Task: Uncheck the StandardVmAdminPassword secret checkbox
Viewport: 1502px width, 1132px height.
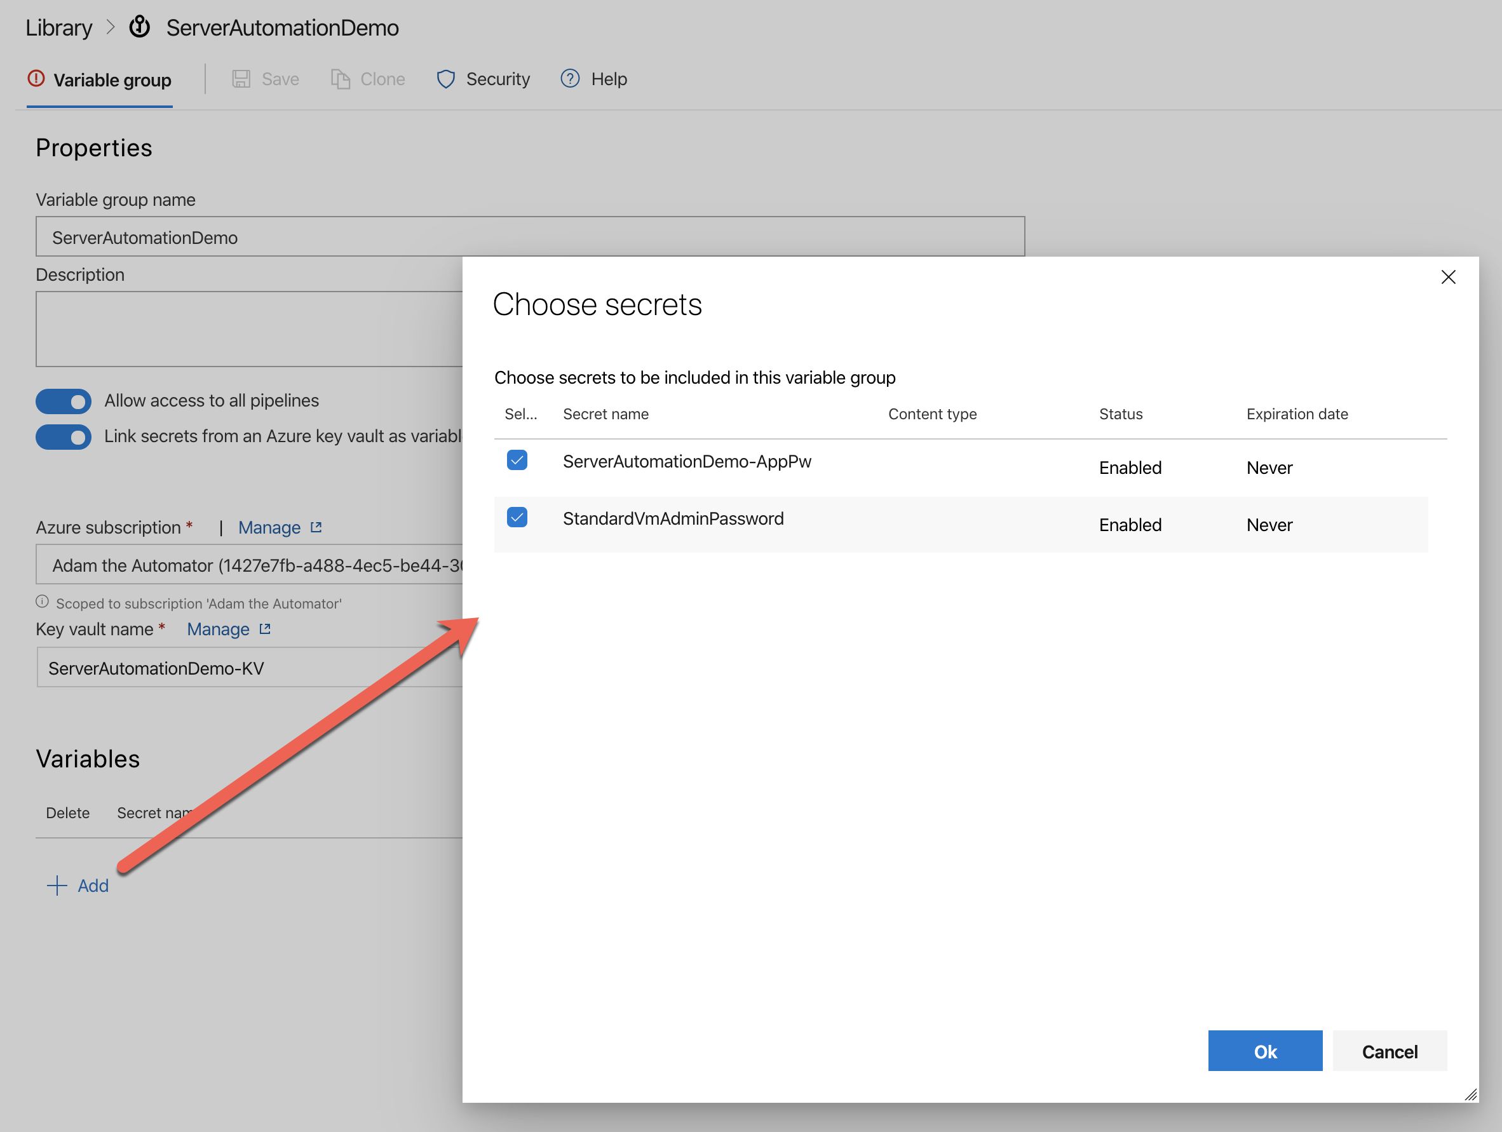Action: click(517, 518)
